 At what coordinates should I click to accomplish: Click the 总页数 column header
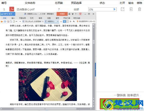point(59,3)
